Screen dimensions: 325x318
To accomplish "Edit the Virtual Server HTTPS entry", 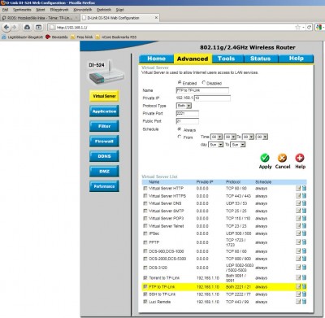I will point(298,196).
